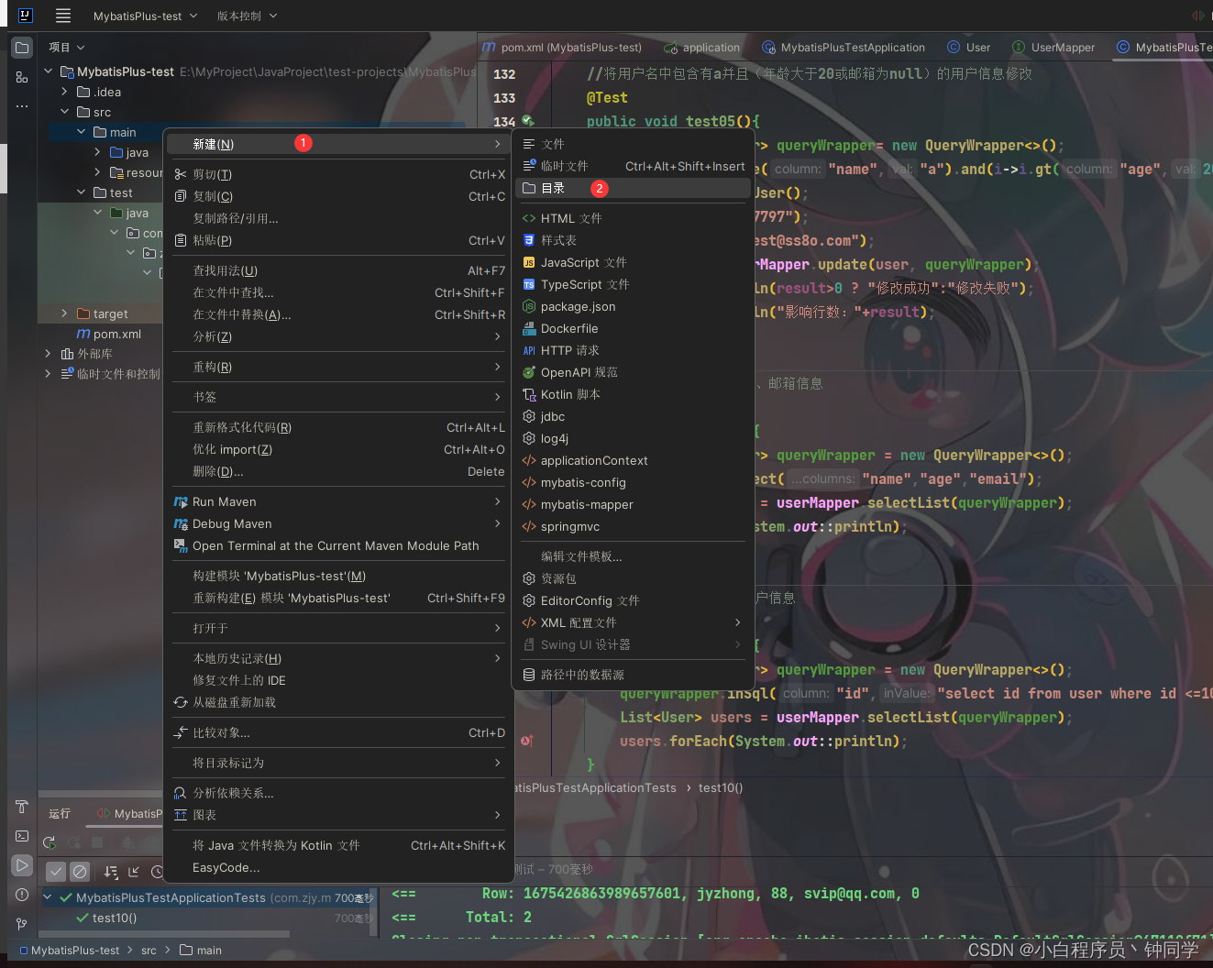Click the OpenAPI specification icon
Image resolution: width=1213 pixels, height=968 pixels.
click(529, 372)
